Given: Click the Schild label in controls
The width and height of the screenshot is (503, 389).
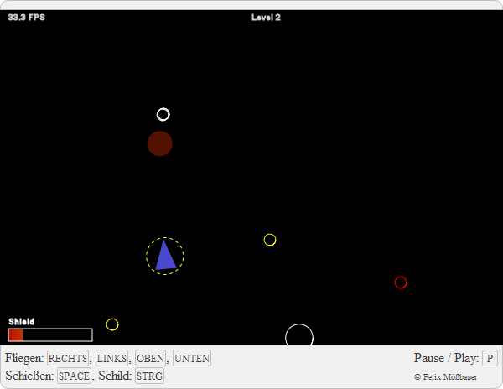Looking at the screenshot, I should click(x=115, y=376).
